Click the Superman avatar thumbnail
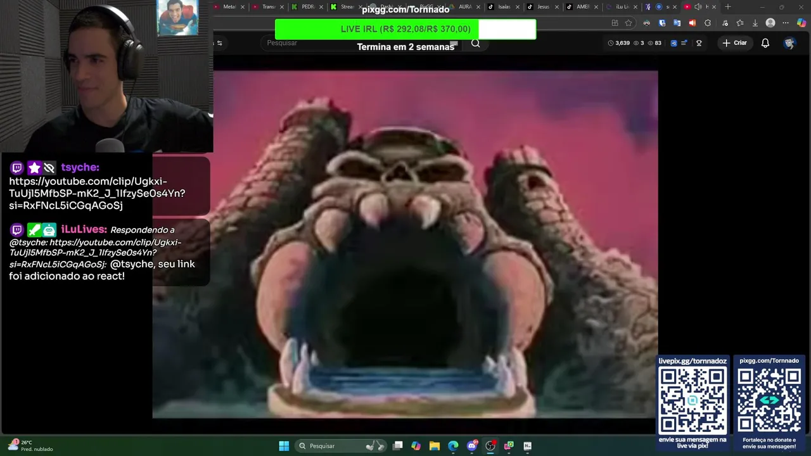The image size is (811, 456). [177, 18]
